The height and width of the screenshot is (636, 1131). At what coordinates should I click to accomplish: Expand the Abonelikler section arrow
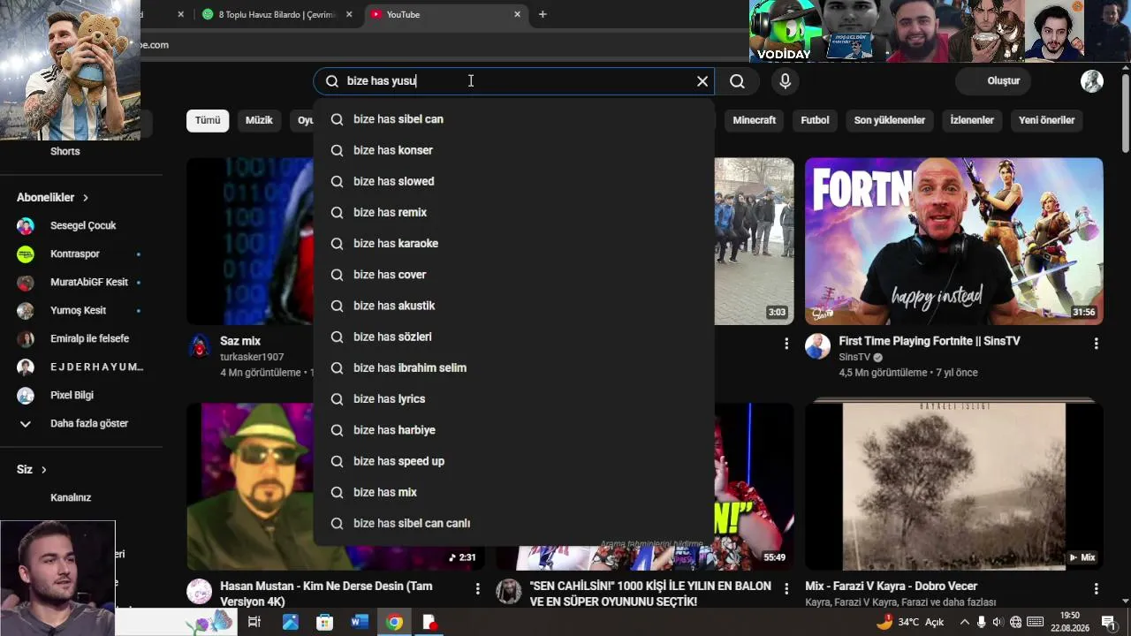pos(86,198)
